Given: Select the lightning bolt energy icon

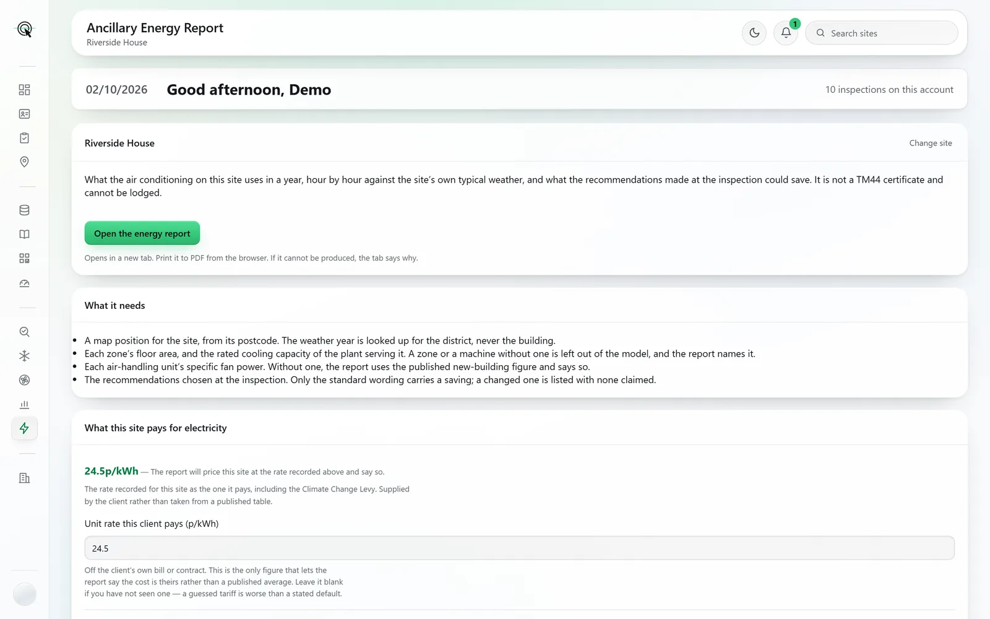Looking at the screenshot, I should tap(24, 428).
